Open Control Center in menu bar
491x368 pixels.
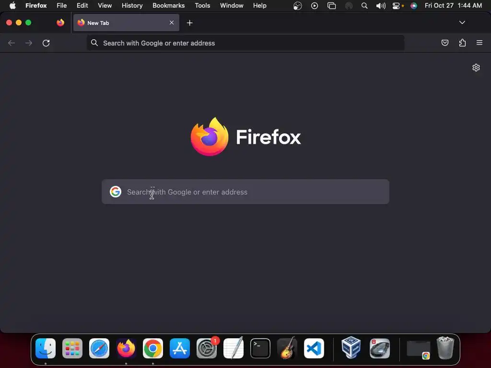pos(397,6)
